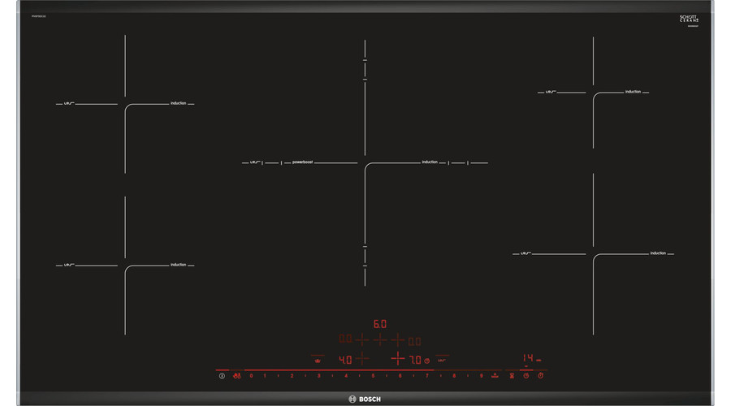Select the clock timer icon below 14
Viewport: 731px width, 406px height.
pos(526,376)
